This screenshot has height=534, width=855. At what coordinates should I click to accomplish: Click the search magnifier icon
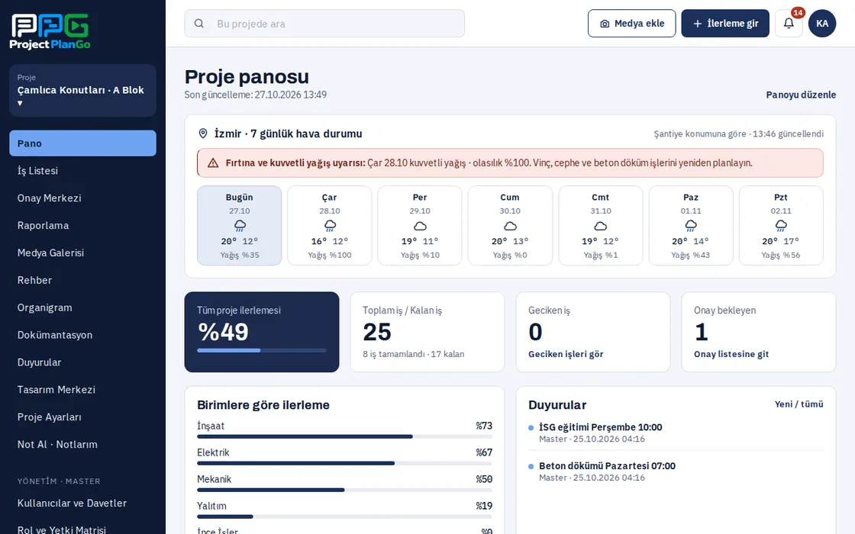pyautogui.click(x=199, y=24)
